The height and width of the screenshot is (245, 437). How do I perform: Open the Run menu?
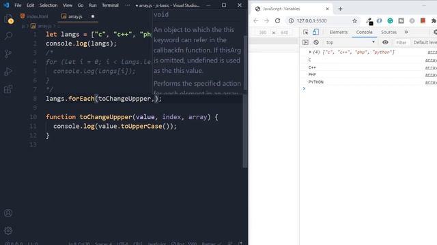pos(93,5)
